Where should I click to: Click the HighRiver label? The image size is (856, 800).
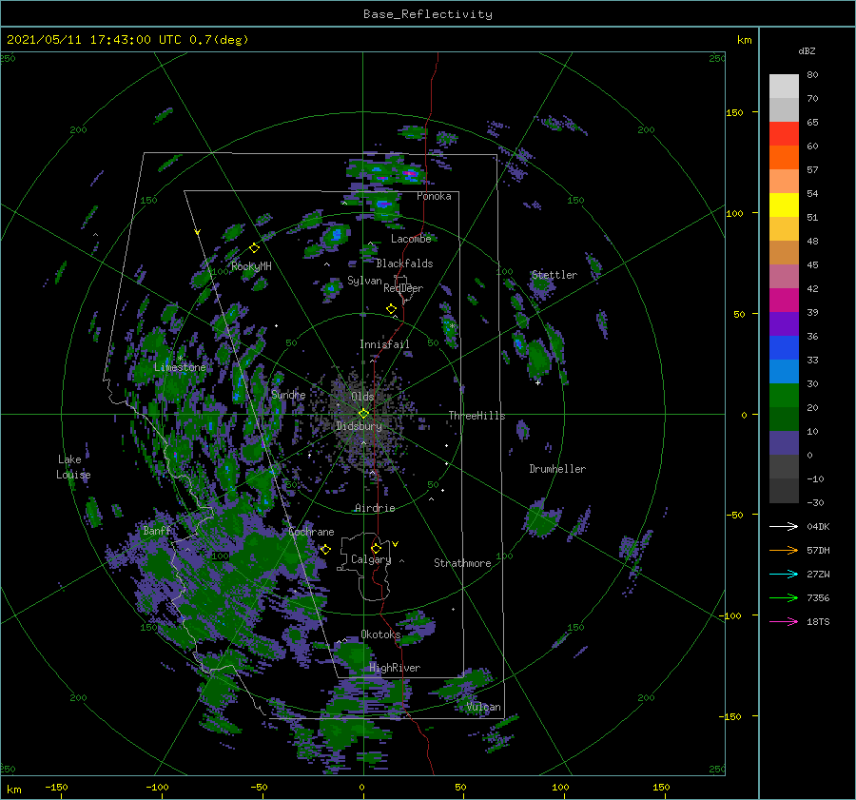(x=395, y=668)
